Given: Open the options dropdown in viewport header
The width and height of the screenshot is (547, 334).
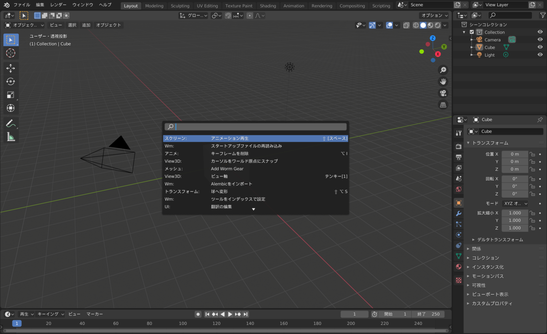Looking at the screenshot, I should [434, 15].
